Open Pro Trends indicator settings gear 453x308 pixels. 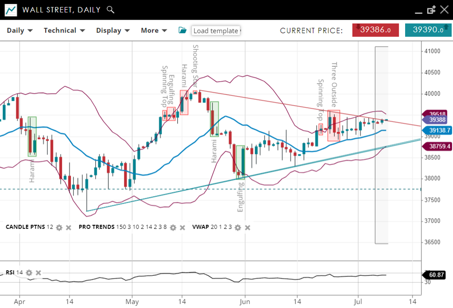(x=173, y=227)
